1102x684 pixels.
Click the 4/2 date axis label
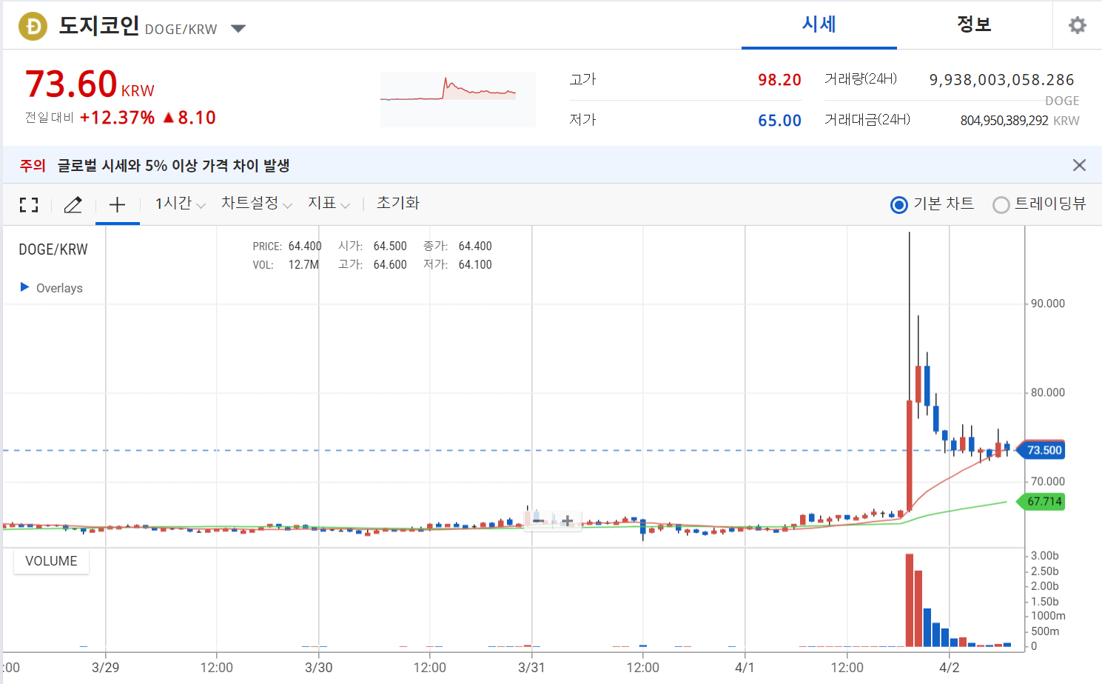949,668
